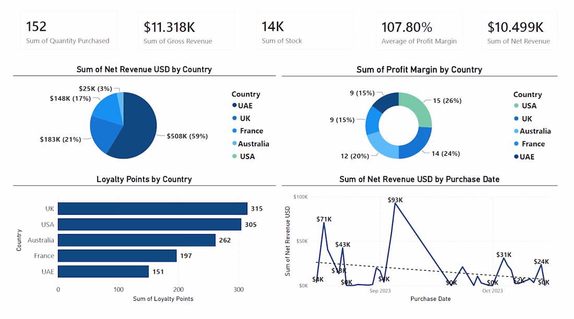
Task: Select the UAE loyalty points bar
Action: point(103,272)
